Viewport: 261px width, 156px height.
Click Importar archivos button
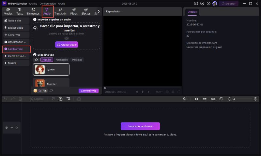click(140, 126)
